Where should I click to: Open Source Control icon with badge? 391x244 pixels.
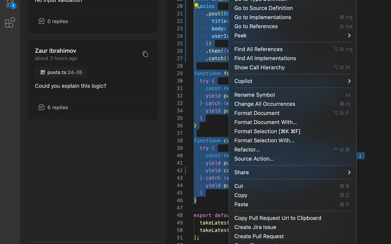point(10,4)
